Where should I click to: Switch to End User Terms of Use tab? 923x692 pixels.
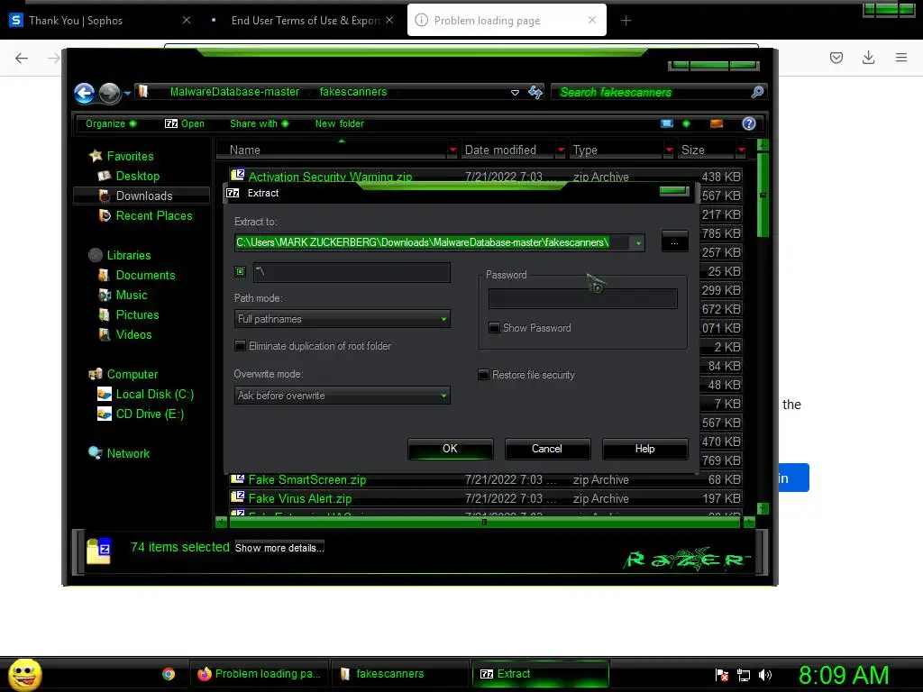point(305,21)
